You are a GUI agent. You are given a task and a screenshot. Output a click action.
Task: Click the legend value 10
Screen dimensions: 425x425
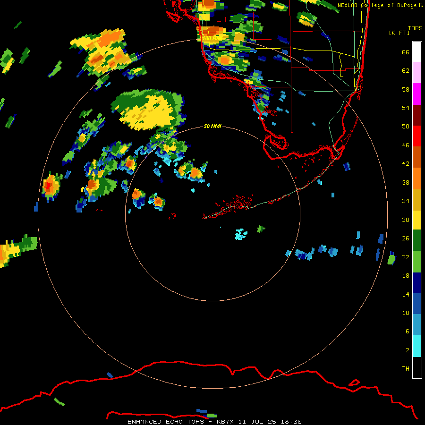coord(406,313)
